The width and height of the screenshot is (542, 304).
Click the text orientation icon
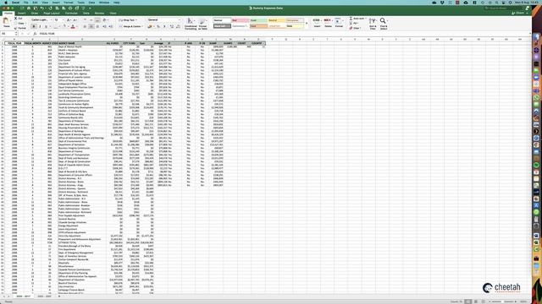point(105,20)
